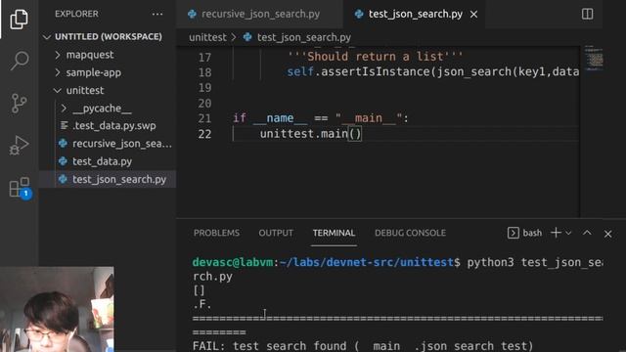626x352 pixels.
Task: Switch to the PROBLEMS panel tab
Action: (x=216, y=233)
